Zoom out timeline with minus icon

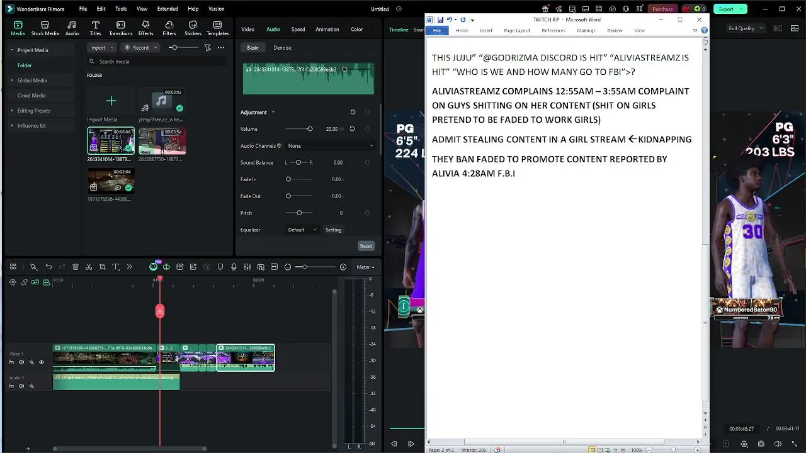(288, 267)
